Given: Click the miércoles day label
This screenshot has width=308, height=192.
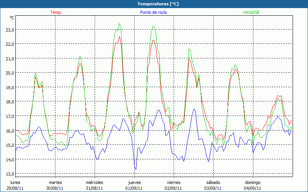Looking at the screenshot, I should pyautogui.click(x=94, y=182).
